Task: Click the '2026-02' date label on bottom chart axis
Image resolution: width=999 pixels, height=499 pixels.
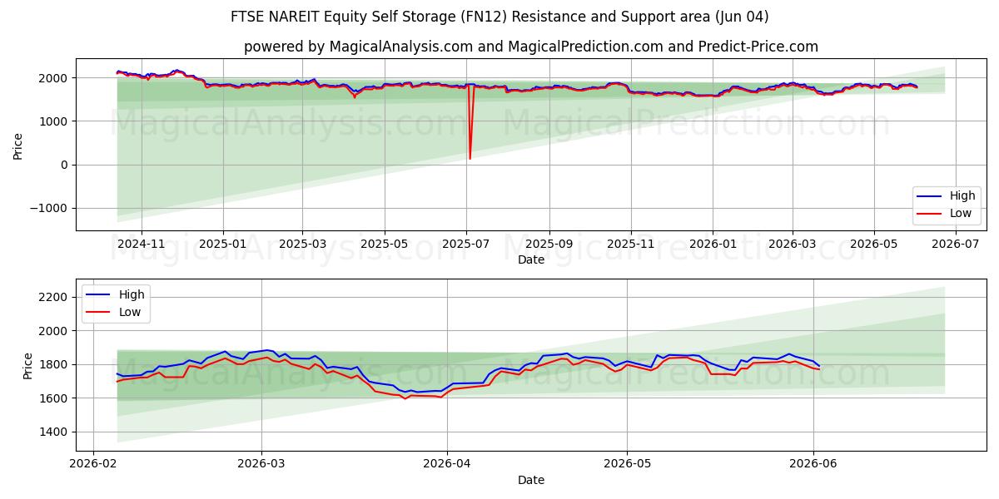Action: [93, 465]
